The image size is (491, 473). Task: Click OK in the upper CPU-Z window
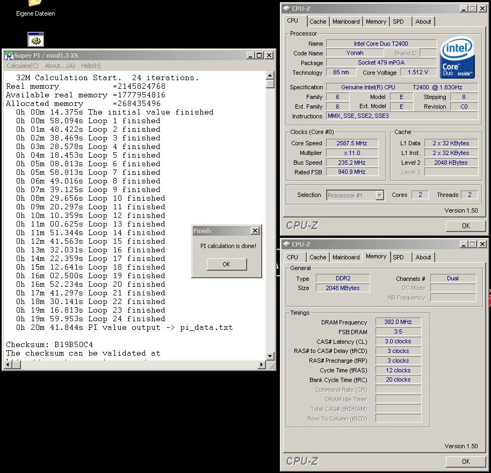[466, 226]
